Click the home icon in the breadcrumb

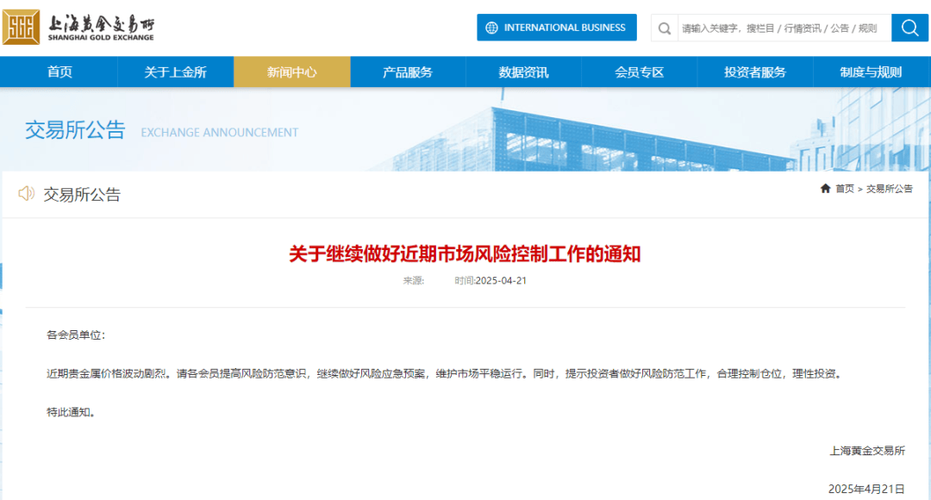pos(825,188)
